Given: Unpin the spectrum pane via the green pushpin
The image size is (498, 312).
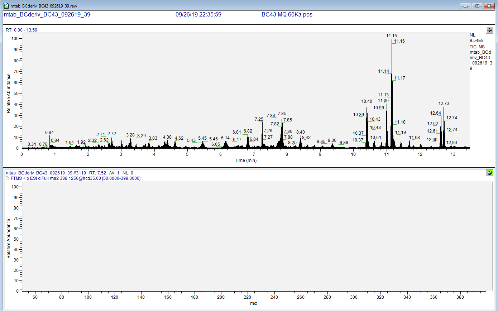Looking at the screenshot, I should pyautogui.click(x=489, y=173).
